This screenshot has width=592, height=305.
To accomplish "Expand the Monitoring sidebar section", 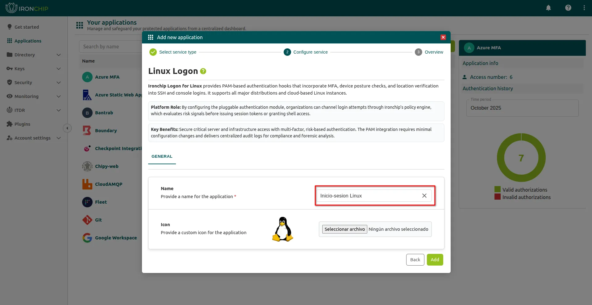I will coord(34,96).
